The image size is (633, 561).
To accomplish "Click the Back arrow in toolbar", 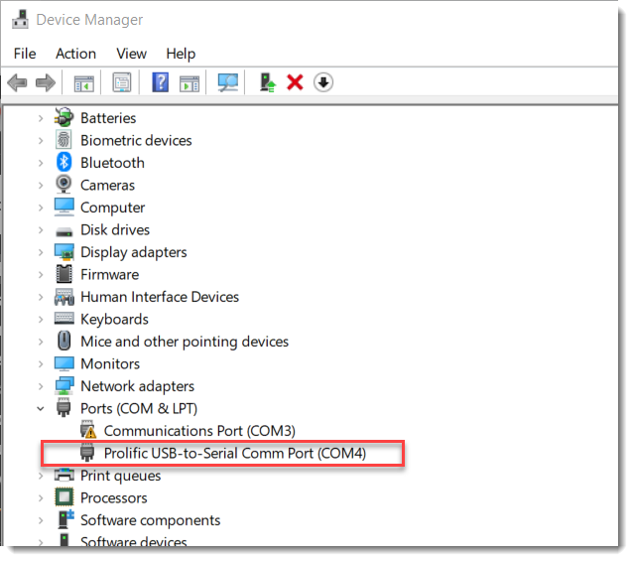I will coord(17,82).
